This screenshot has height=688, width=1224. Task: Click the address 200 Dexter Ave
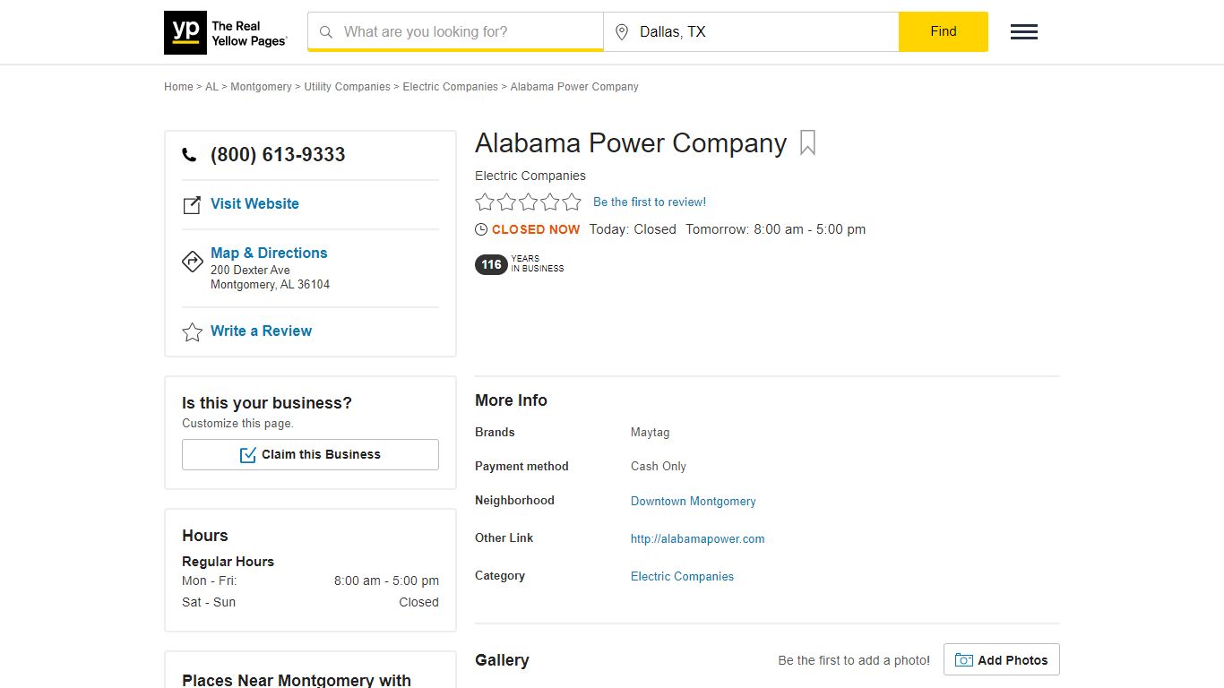click(250, 271)
